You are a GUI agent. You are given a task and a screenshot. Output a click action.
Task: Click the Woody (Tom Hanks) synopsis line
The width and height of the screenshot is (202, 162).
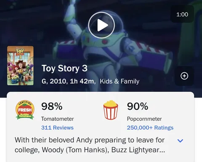[x=90, y=150]
